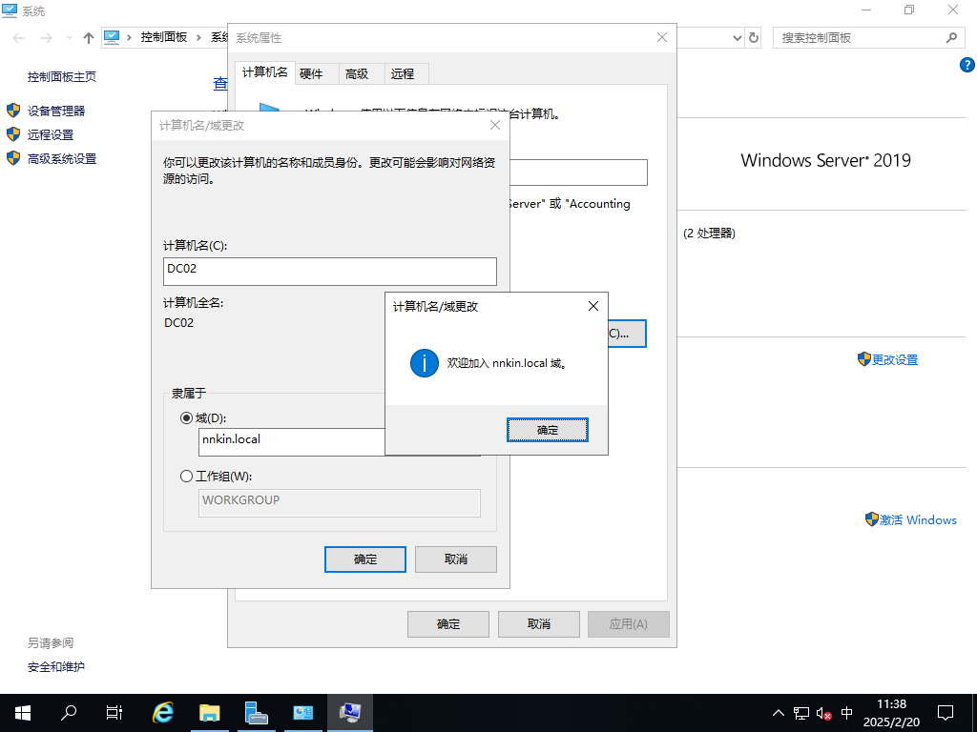Click the muted volume tray icon
Screen dimensions: 977x732
coord(824,713)
